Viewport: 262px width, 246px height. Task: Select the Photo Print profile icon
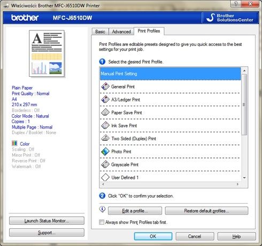(105, 152)
